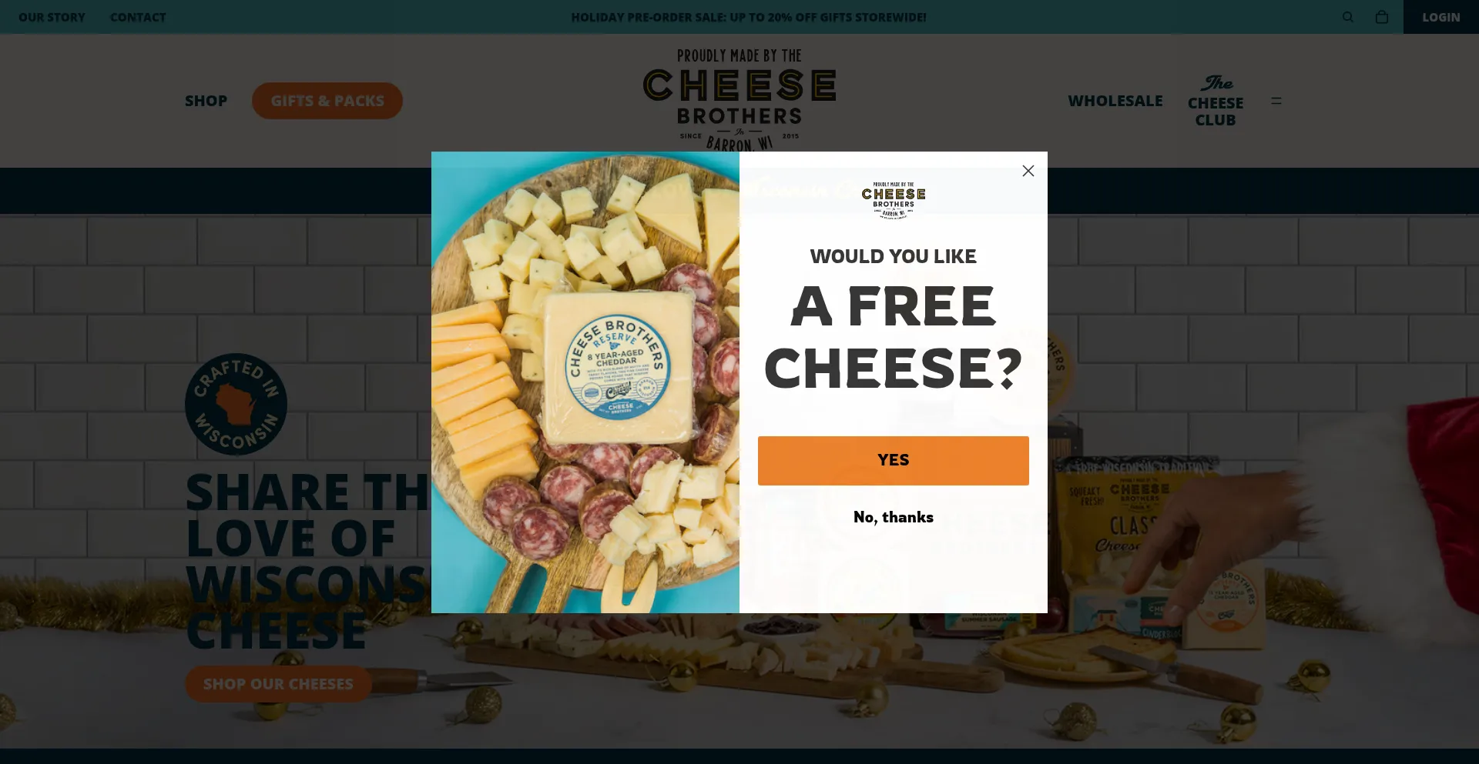This screenshot has width=1479, height=764.
Task: Click the A Free Cheese headline
Action: point(894,337)
